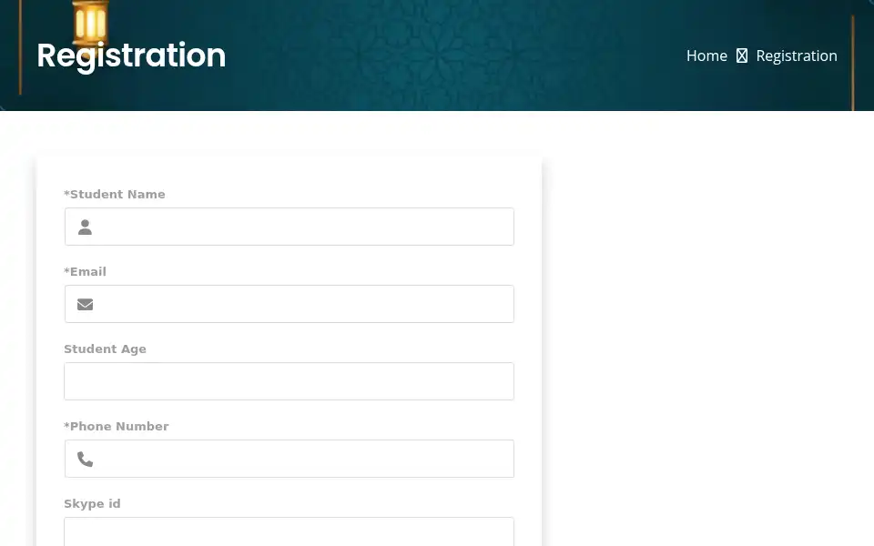Click the phone handset icon
This screenshot has width=874, height=546.
(x=85, y=459)
